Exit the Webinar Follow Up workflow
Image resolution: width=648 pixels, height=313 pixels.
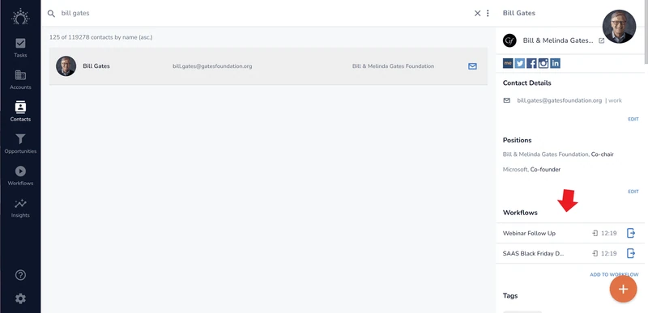coord(631,233)
